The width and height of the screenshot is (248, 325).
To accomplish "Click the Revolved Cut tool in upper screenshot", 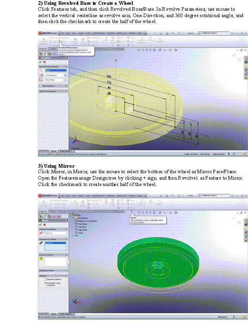I will [x=94, y=38].
